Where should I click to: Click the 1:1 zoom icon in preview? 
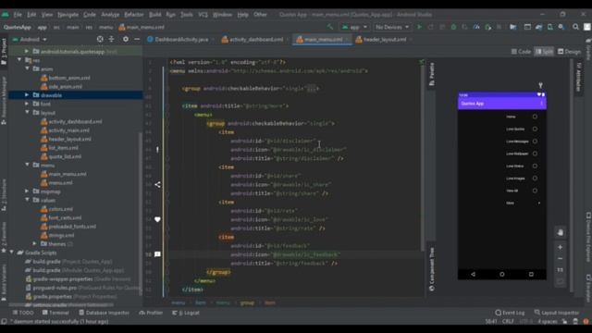561,270
